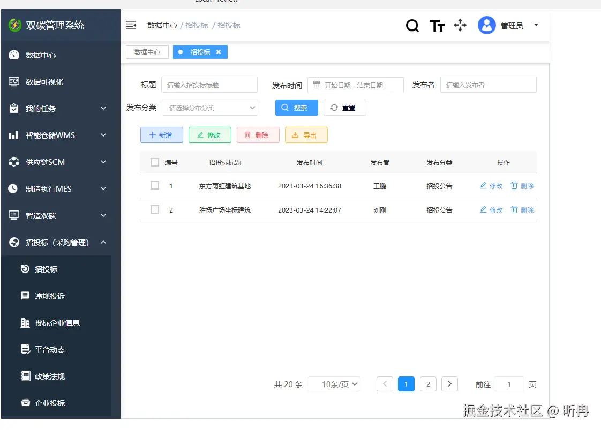
Task: Focus the 标题 input field
Action: [209, 85]
